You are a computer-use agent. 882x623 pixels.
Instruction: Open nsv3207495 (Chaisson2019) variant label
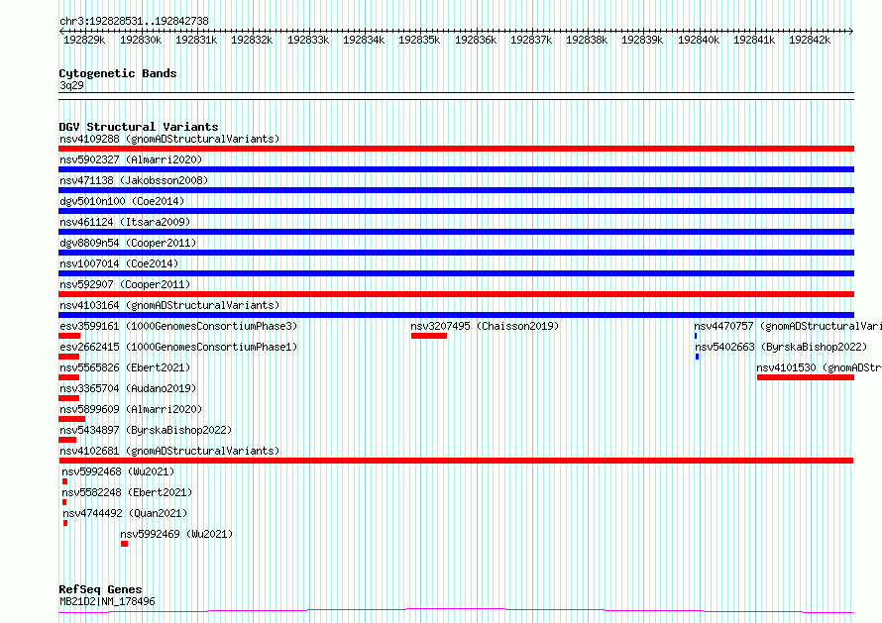tap(485, 326)
